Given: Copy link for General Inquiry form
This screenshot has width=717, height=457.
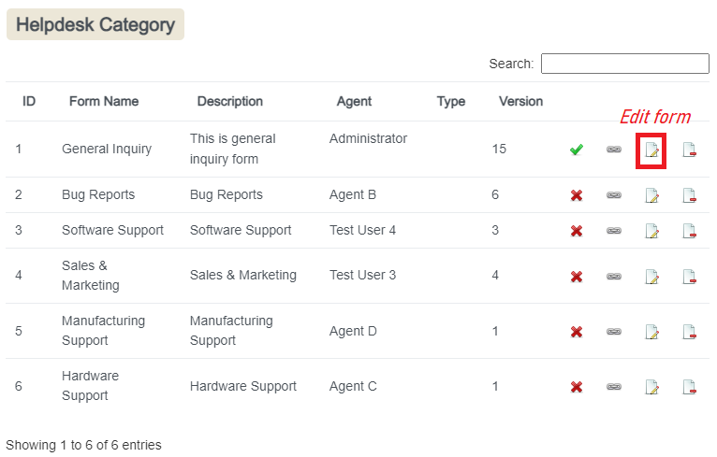Looking at the screenshot, I should pyautogui.click(x=614, y=150).
